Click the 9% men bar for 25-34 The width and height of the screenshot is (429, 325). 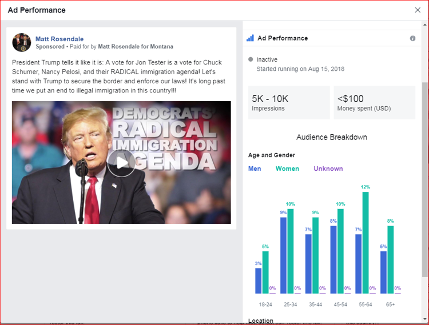(284, 255)
